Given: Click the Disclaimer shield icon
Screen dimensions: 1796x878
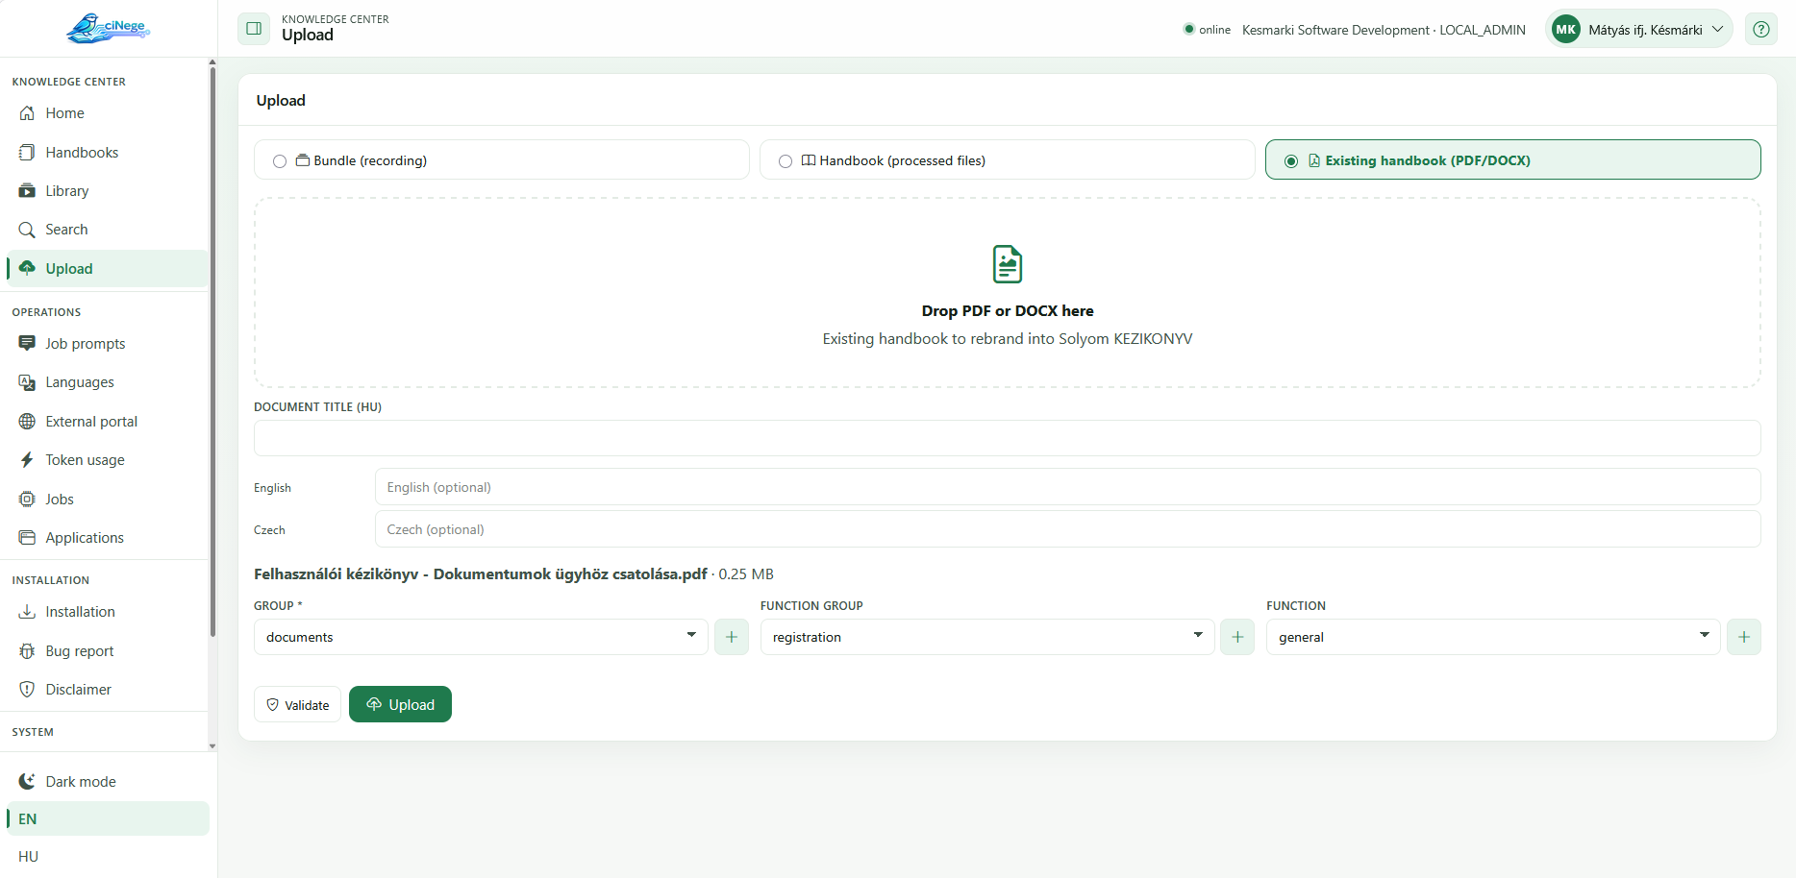Looking at the screenshot, I should click(x=27, y=690).
